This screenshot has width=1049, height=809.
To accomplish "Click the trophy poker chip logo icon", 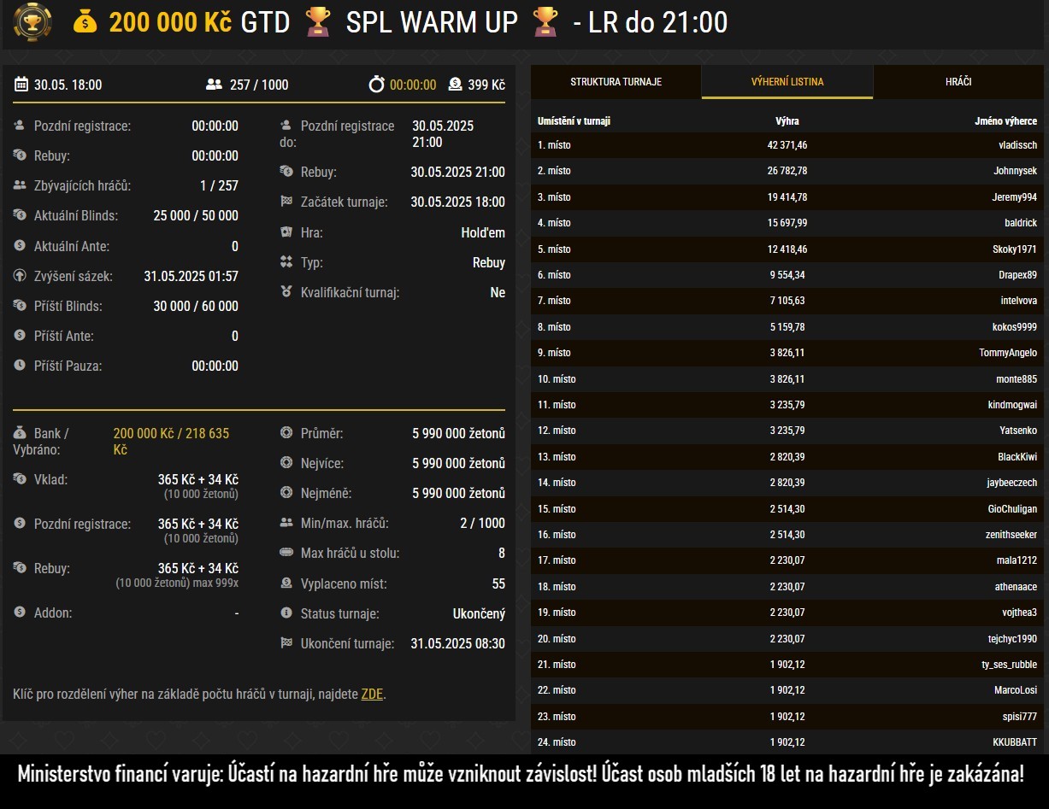I will click(x=32, y=22).
